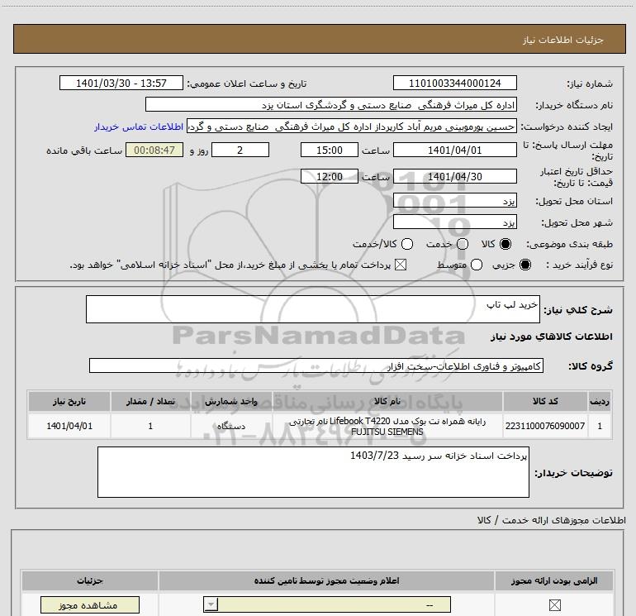
Task: Click product code 2231100076090007 cell
Action: (x=545, y=426)
